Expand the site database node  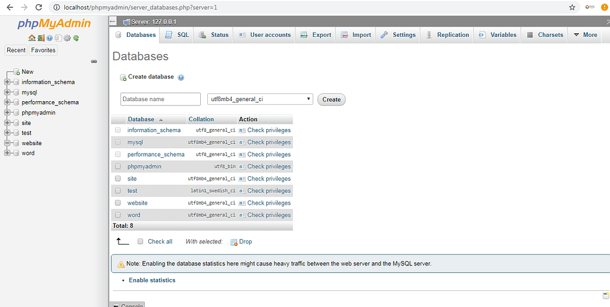tap(7, 123)
